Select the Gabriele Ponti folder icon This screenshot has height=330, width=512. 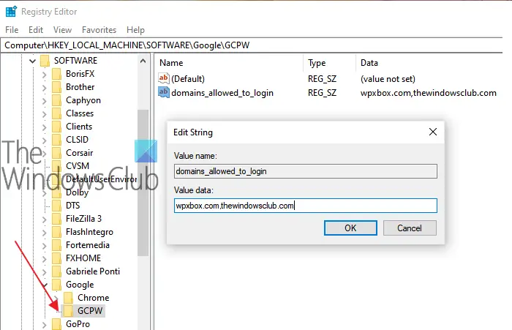(56, 271)
